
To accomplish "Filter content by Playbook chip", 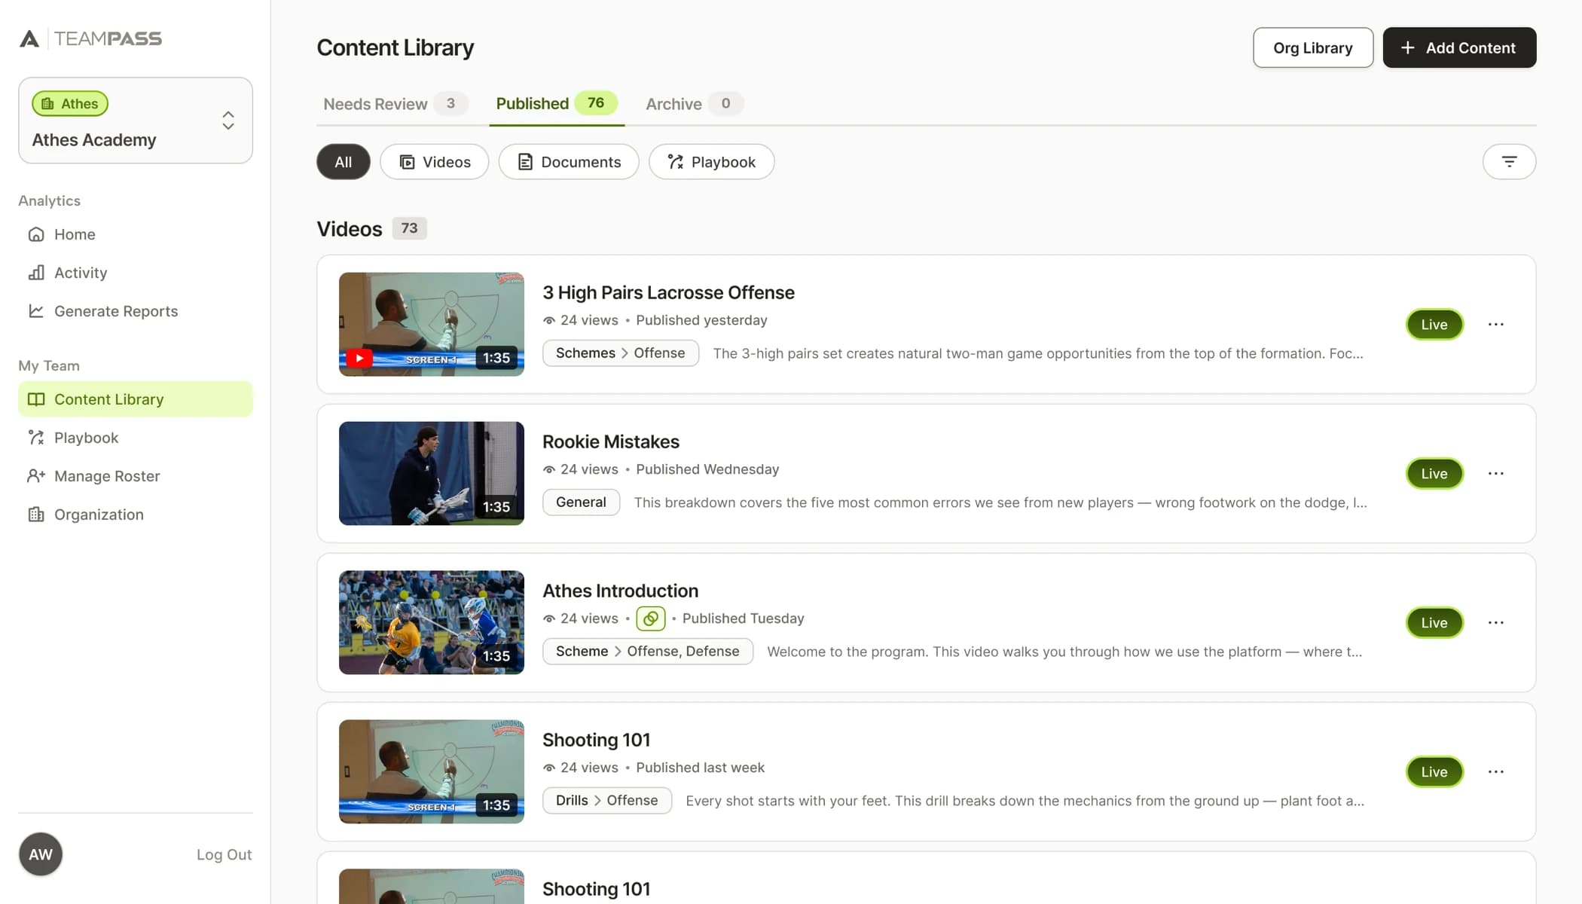I will 712,162.
